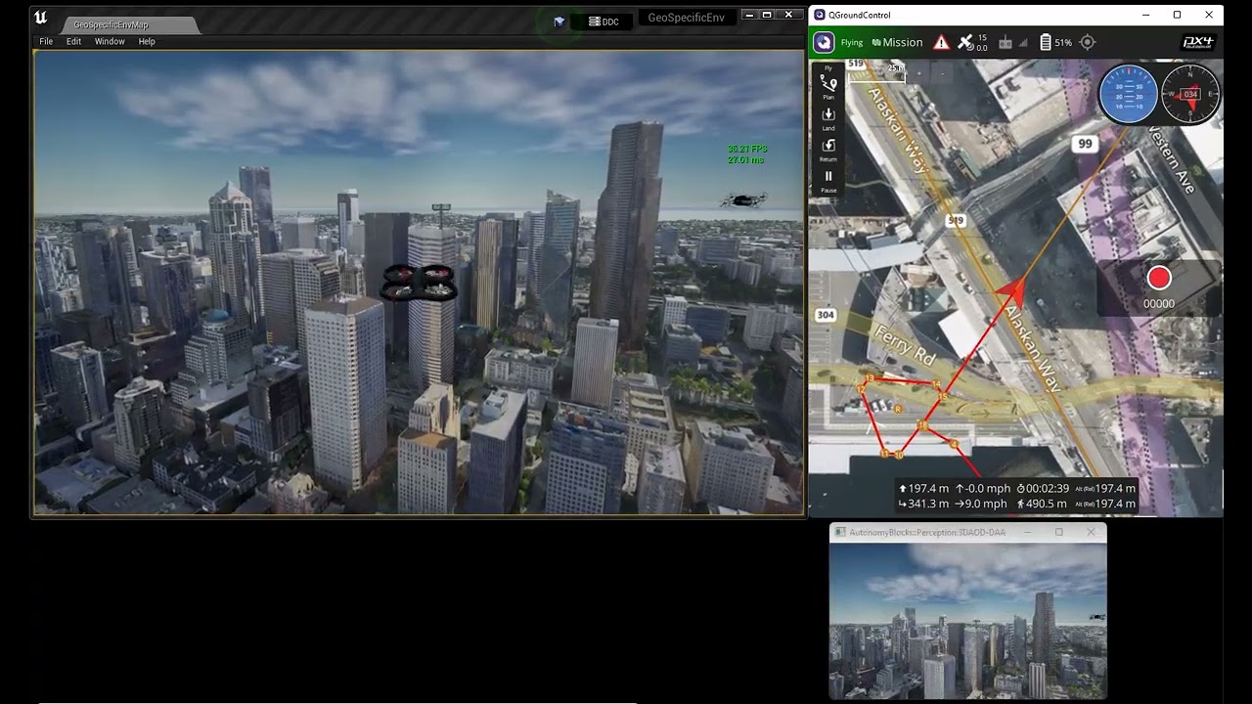This screenshot has width=1252, height=704.
Task: Open the QGroundControl application menu logo
Action: point(824,42)
